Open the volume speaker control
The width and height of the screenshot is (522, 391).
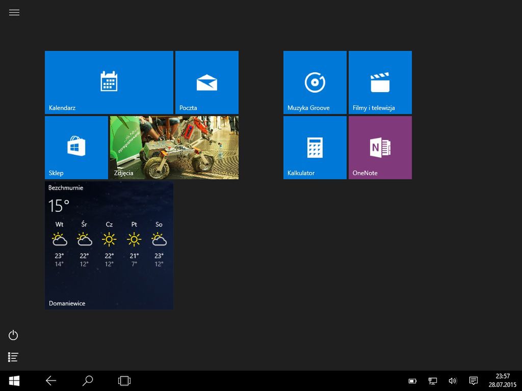click(452, 381)
